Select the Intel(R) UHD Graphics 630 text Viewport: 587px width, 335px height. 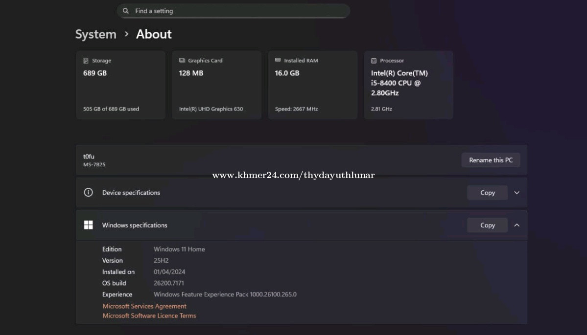211,109
